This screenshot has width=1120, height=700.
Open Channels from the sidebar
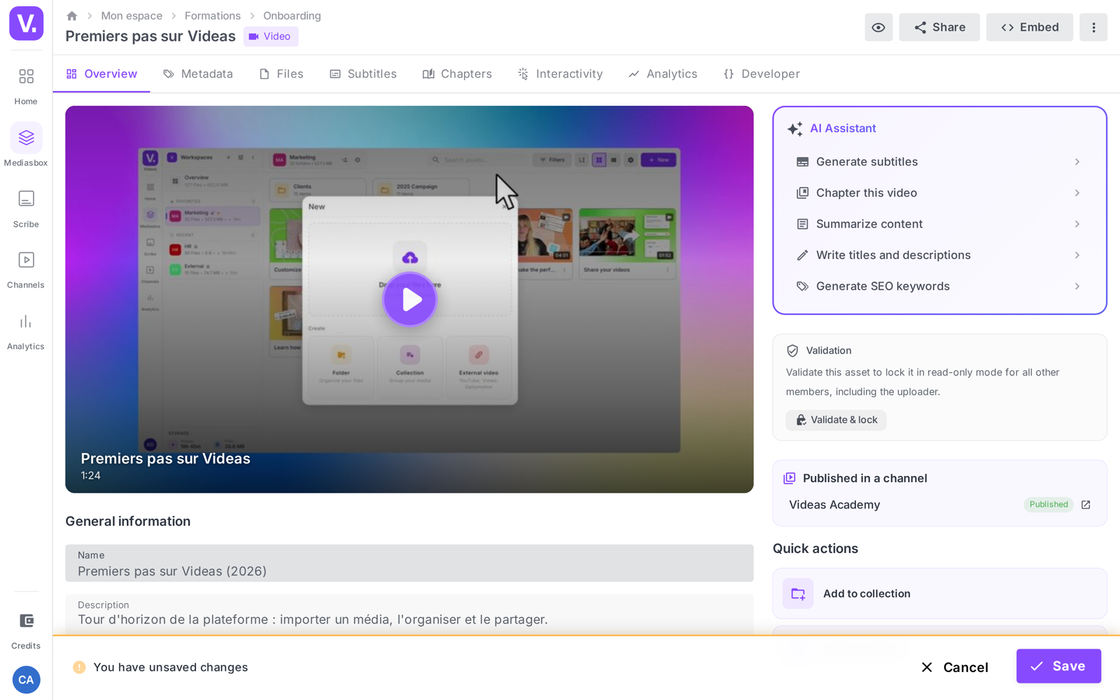26,269
